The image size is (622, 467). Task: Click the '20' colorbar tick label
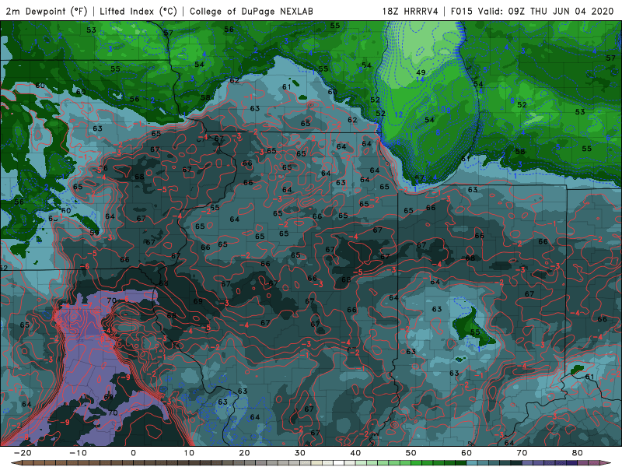pos(244,453)
